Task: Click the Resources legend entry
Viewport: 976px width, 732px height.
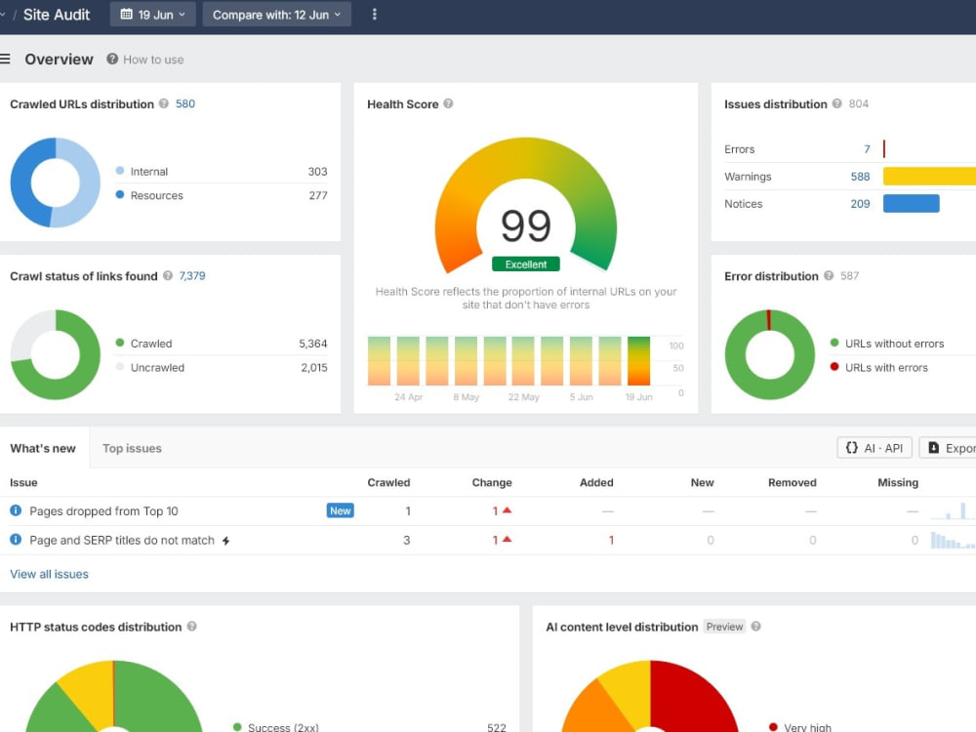Action: (x=149, y=195)
